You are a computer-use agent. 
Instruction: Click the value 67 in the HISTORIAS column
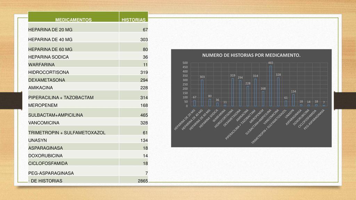click(x=145, y=30)
